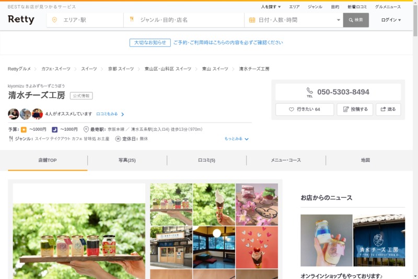Expand details with もっとみる

[x=237, y=139]
